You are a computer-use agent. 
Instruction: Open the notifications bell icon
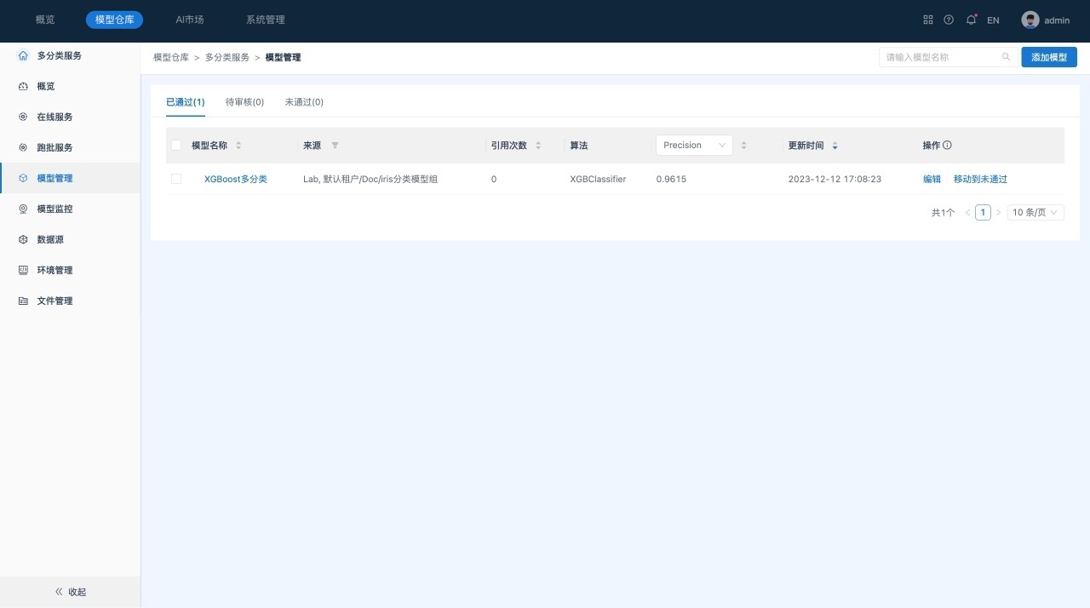click(x=971, y=20)
